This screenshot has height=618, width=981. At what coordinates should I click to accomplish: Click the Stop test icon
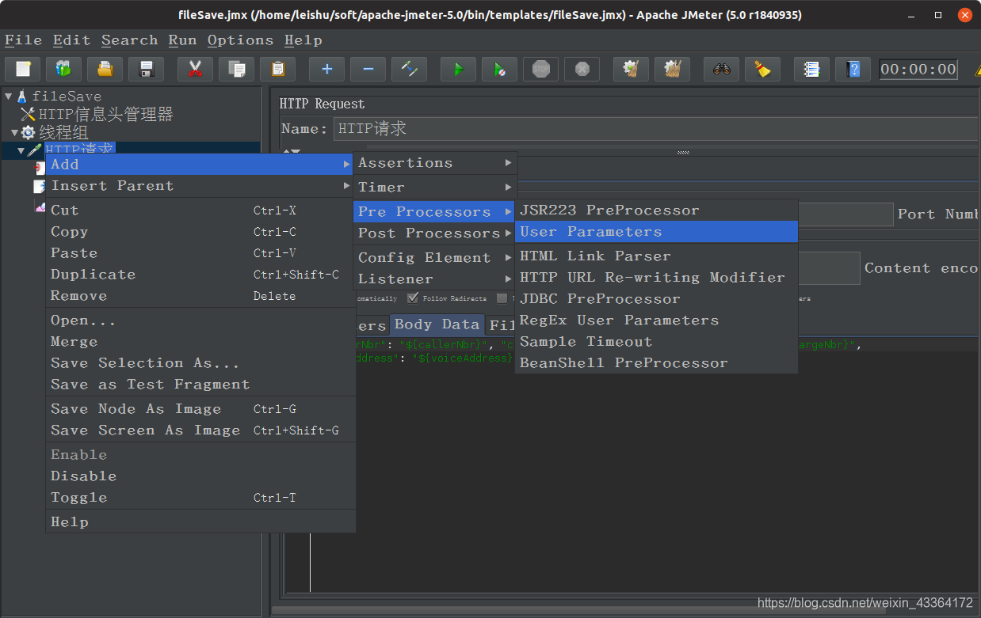540,69
